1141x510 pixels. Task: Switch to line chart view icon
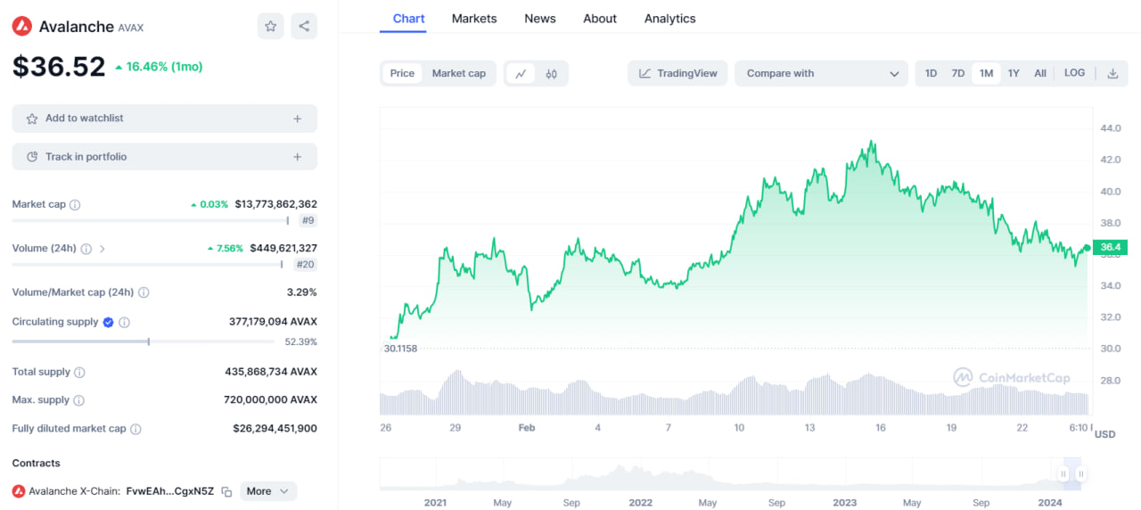click(521, 74)
